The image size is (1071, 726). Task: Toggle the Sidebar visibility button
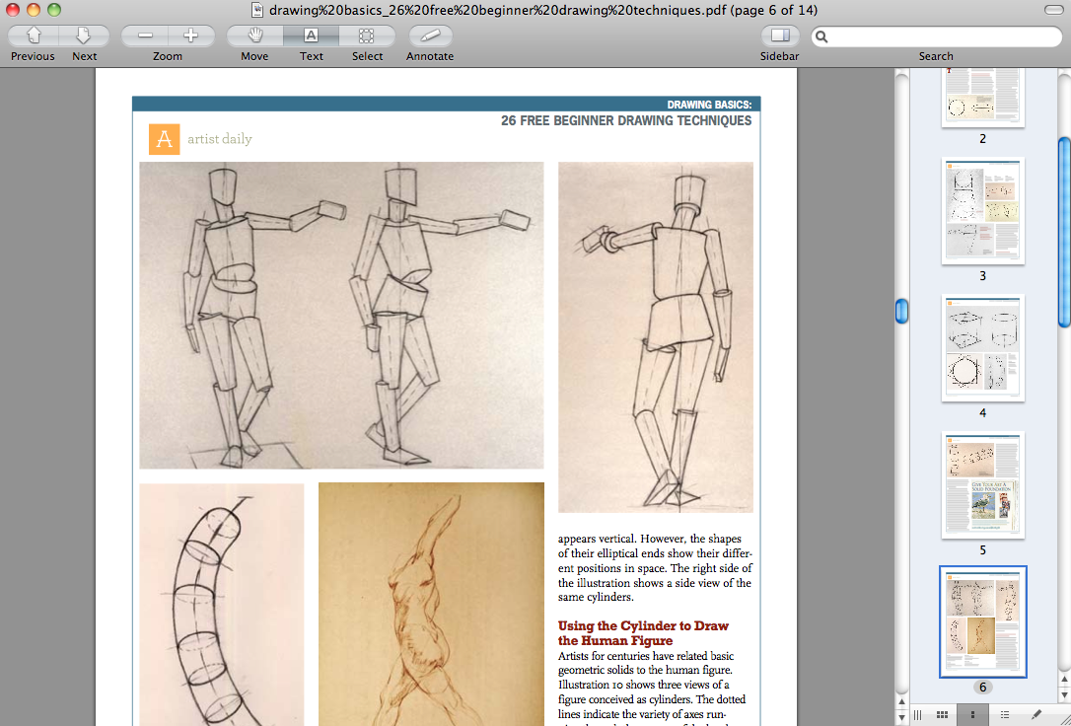pyautogui.click(x=779, y=36)
